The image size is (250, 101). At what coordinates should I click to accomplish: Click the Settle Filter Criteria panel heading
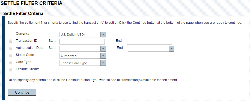point(23,14)
